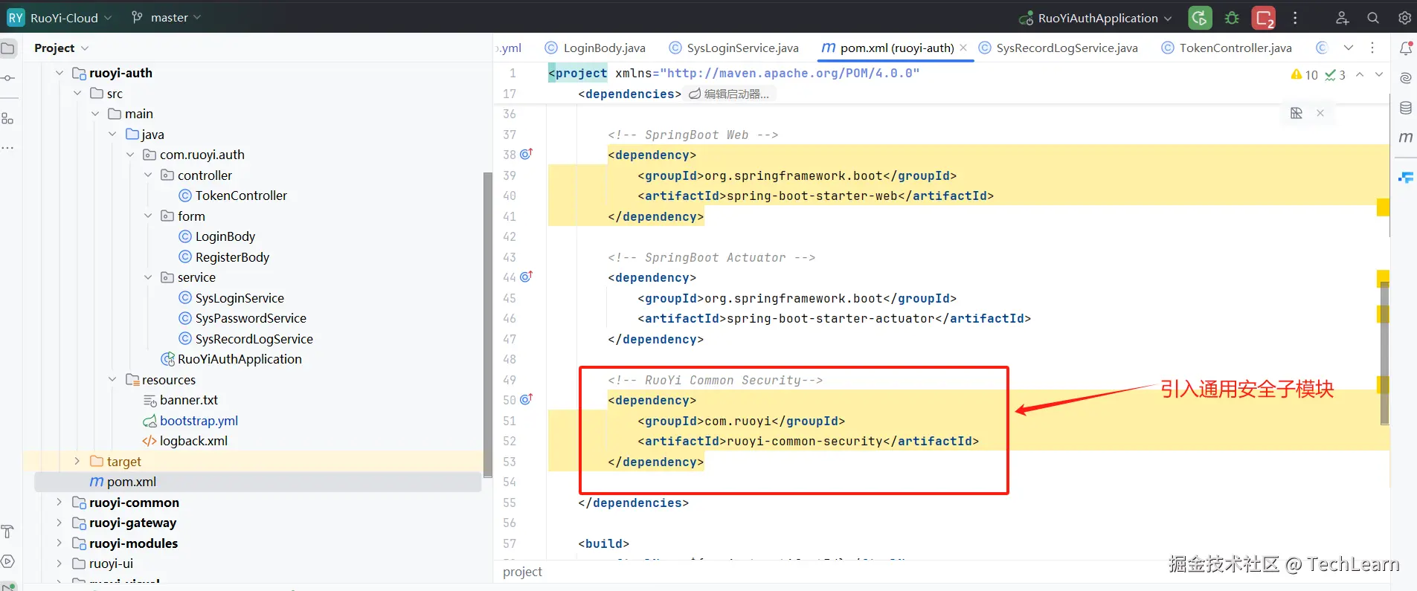
Task: Click the typo indicator showing 3
Action: 1335,74
